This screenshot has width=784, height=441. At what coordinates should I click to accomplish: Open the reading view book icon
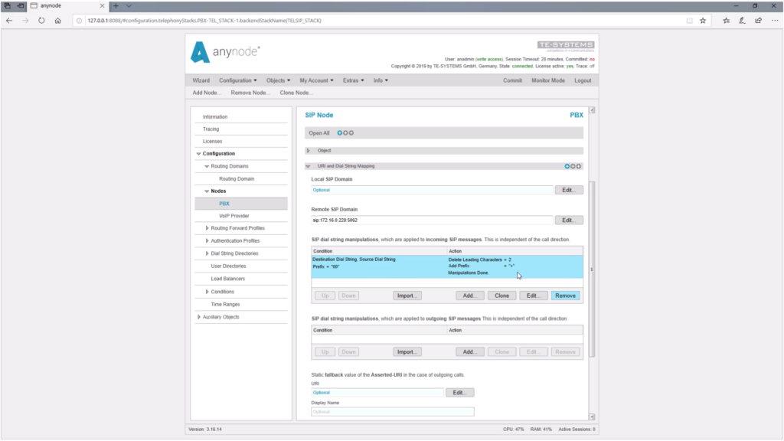690,21
